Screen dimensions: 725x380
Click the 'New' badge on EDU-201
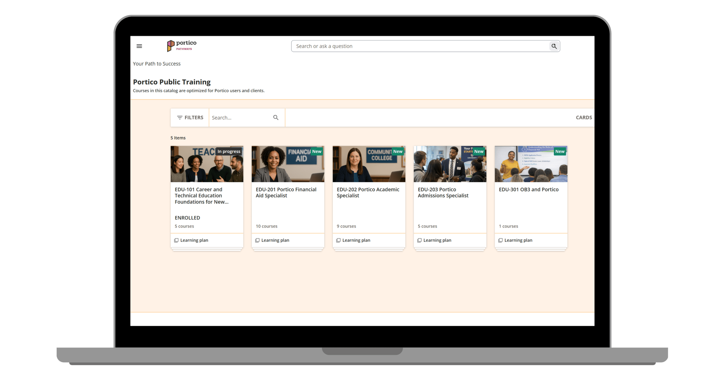tap(317, 151)
